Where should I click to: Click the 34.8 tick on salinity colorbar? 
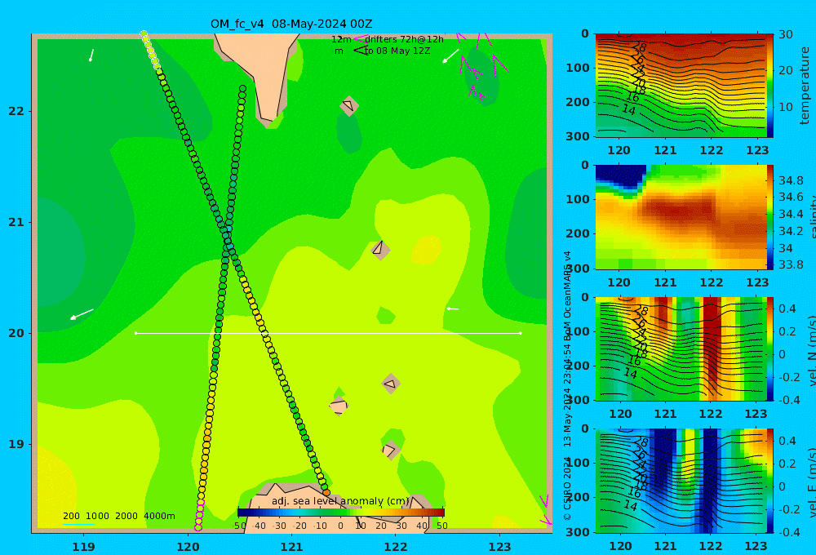(791, 180)
